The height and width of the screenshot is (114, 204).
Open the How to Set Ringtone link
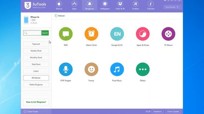(x=36, y=102)
